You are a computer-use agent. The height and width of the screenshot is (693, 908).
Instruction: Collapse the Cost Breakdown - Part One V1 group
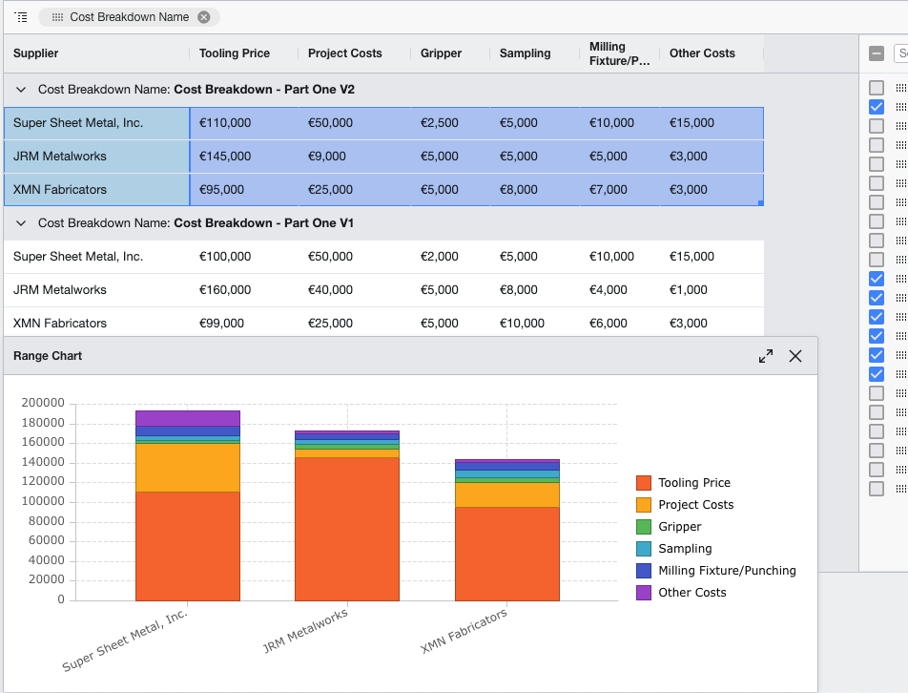[x=21, y=222]
